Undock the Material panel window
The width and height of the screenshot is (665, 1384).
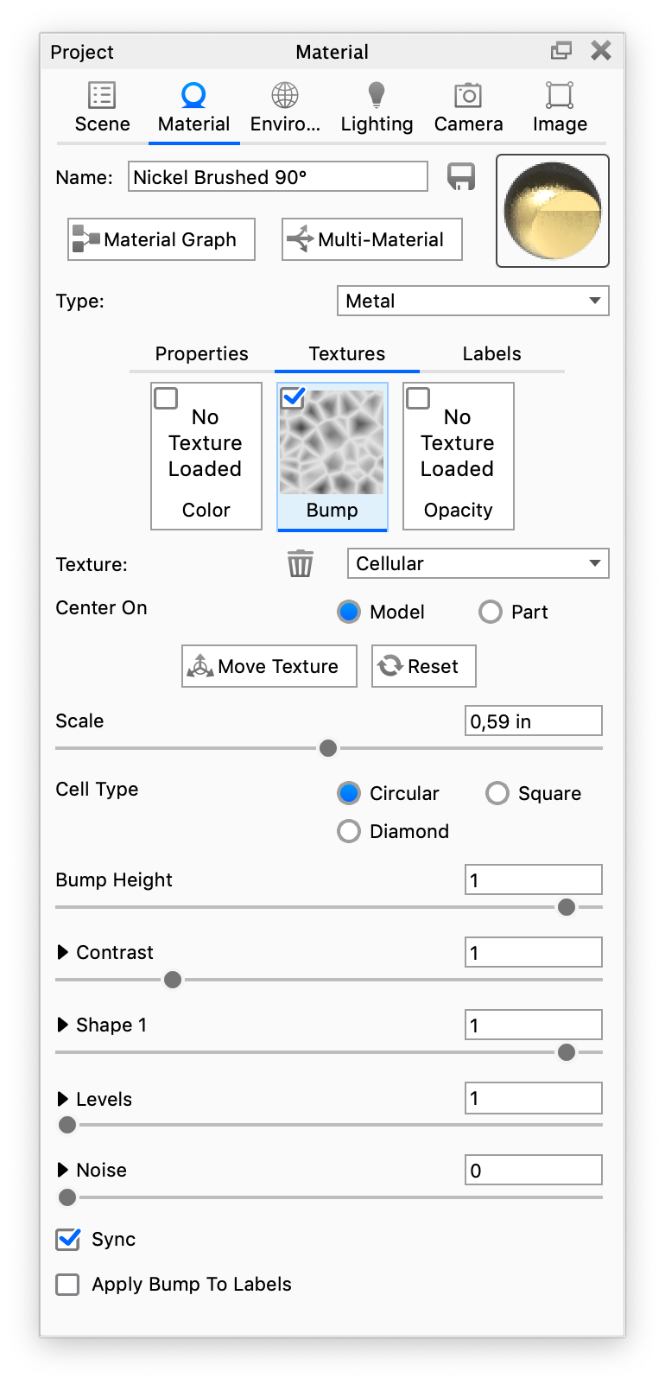pyautogui.click(x=561, y=51)
